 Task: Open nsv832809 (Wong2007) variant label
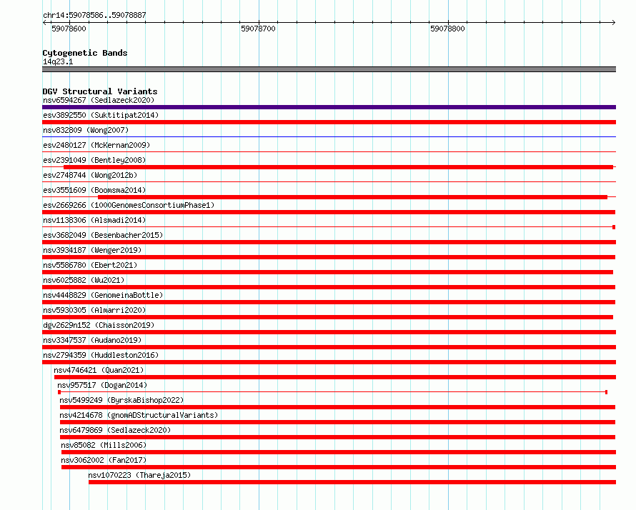click(x=86, y=130)
